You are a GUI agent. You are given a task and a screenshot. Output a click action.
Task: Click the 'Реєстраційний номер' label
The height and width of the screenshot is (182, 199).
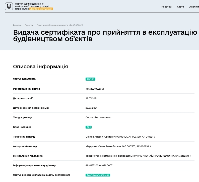[x=27, y=89]
